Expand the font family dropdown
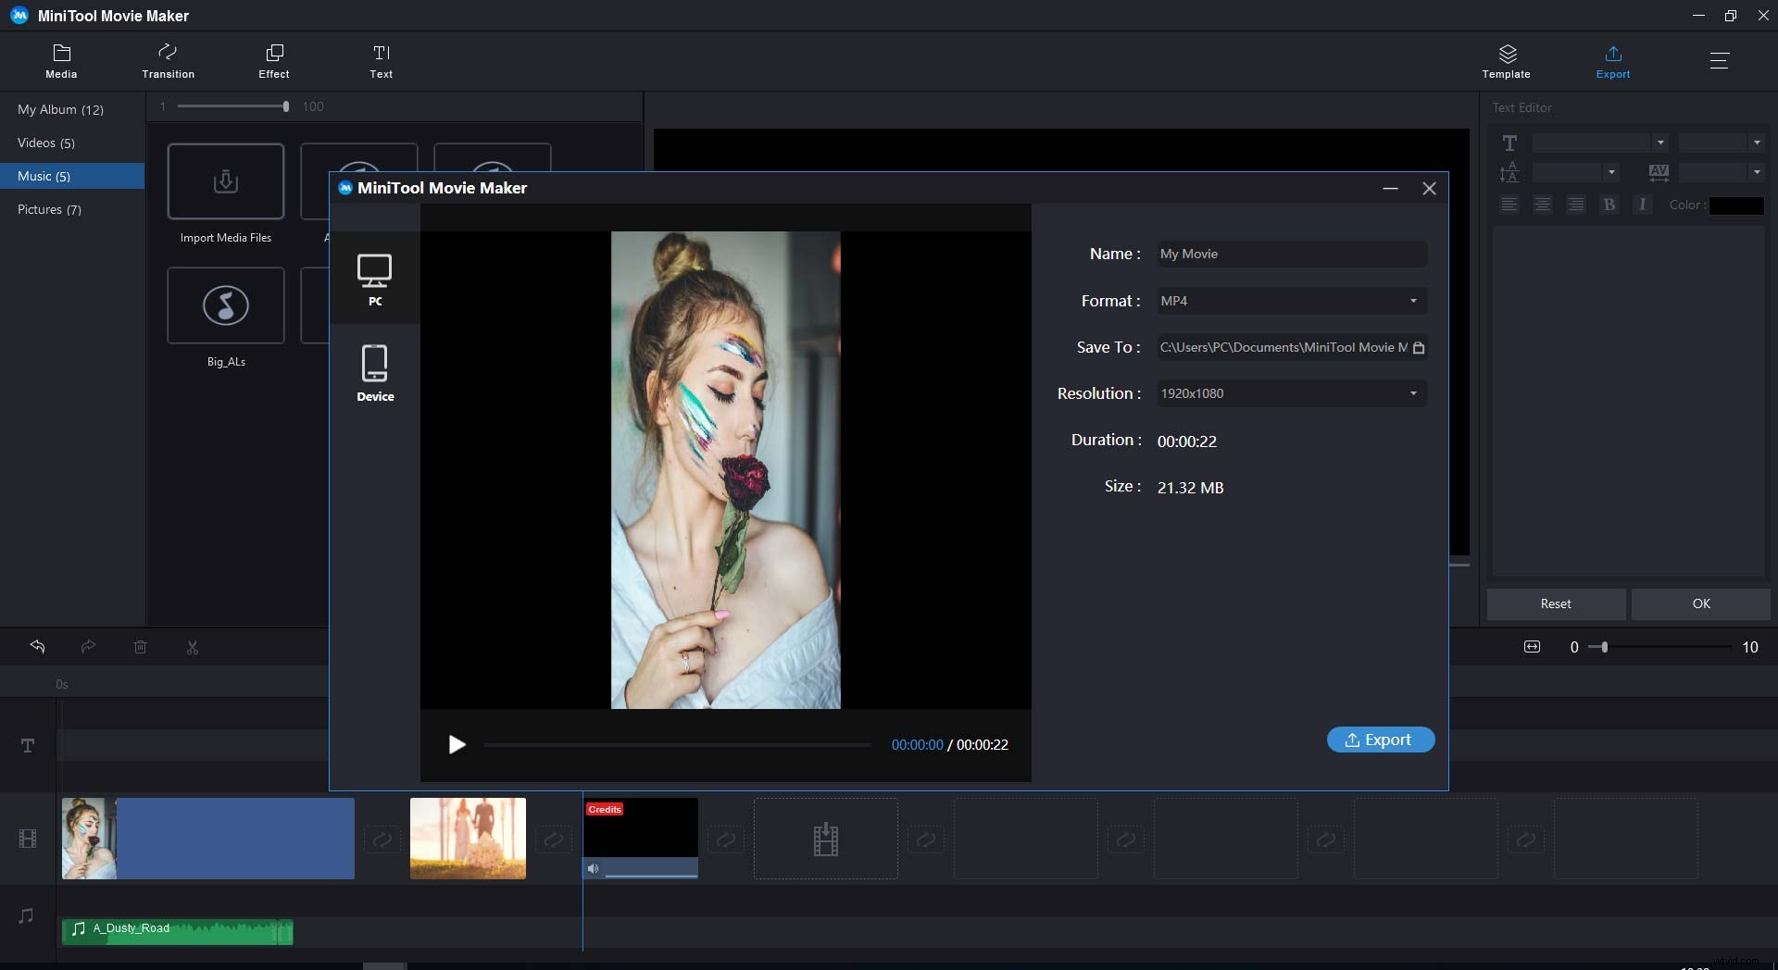 click(1659, 142)
